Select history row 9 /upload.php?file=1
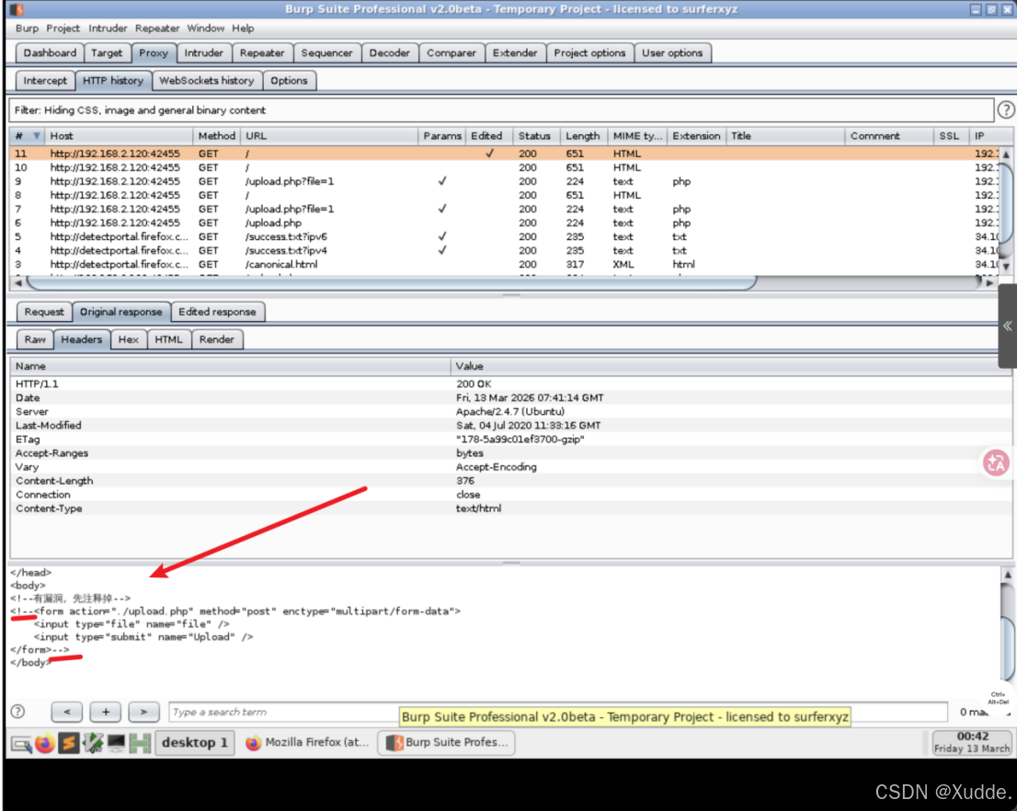This screenshot has width=1017, height=811. [x=504, y=182]
